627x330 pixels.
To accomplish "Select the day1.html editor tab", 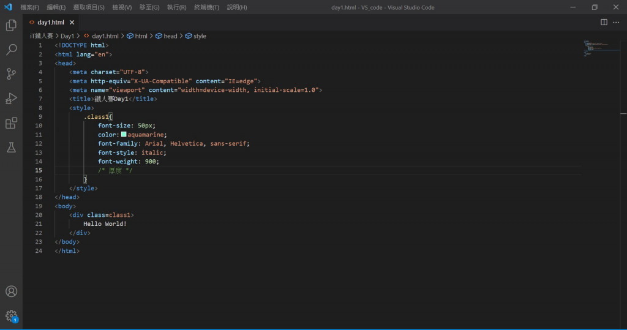I will click(51, 23).
